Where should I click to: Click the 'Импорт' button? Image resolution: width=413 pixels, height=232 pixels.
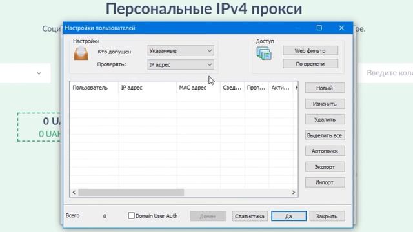pos(325,182)
